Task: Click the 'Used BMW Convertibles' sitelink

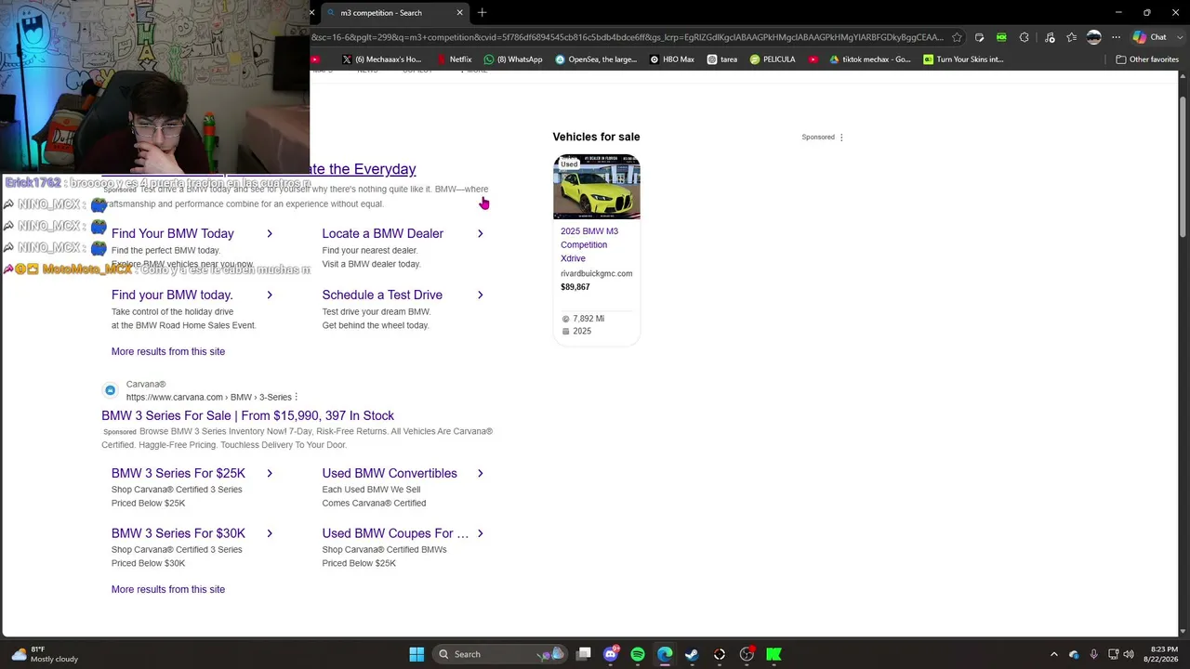Action: (390, 473)
